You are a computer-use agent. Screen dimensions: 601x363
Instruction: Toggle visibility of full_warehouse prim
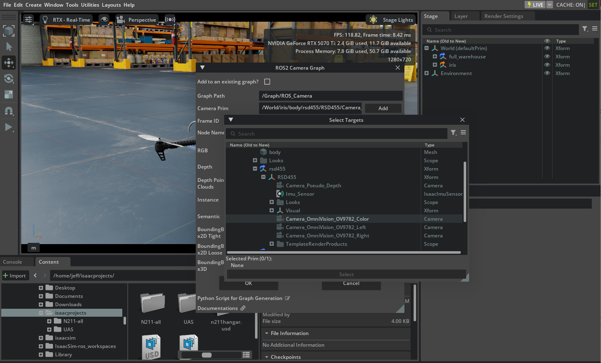tap(547, 57)
